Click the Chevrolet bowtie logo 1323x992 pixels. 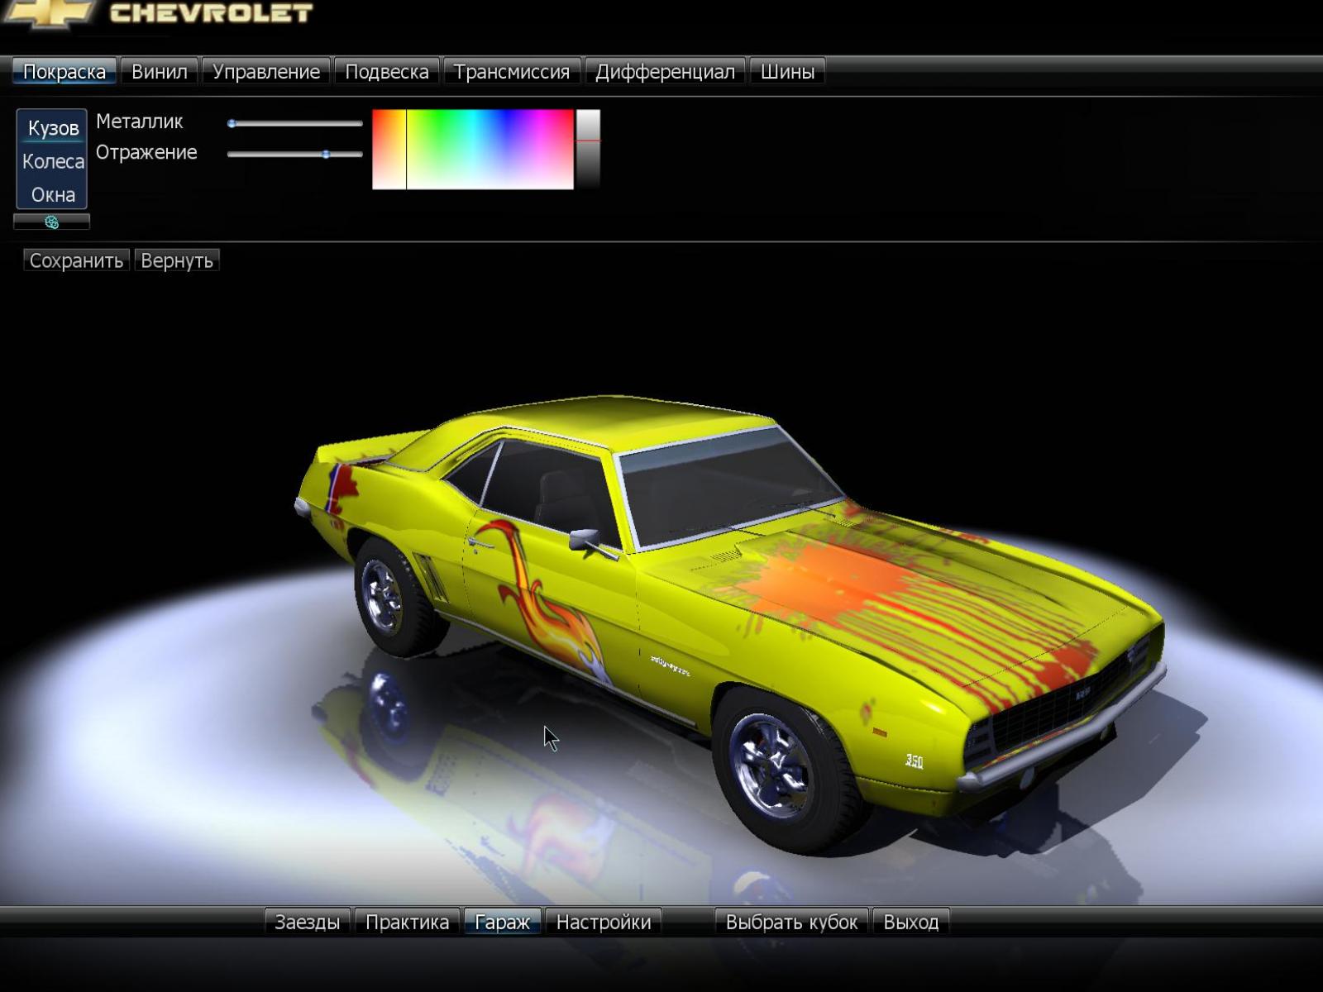coord(48,13)
